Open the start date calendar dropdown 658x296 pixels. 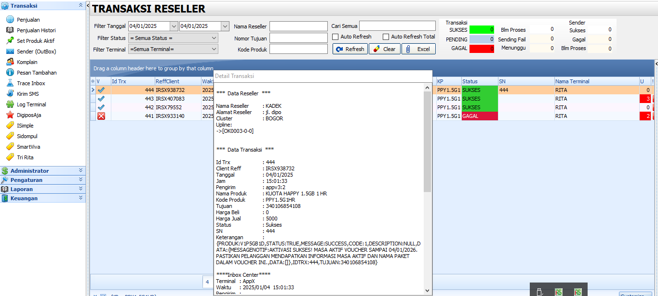coord(173,26)
